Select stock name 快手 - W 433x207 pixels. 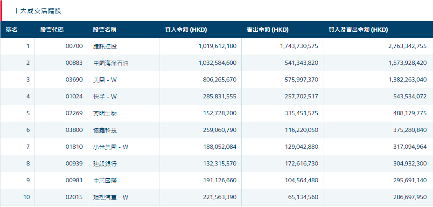(105, 97)
